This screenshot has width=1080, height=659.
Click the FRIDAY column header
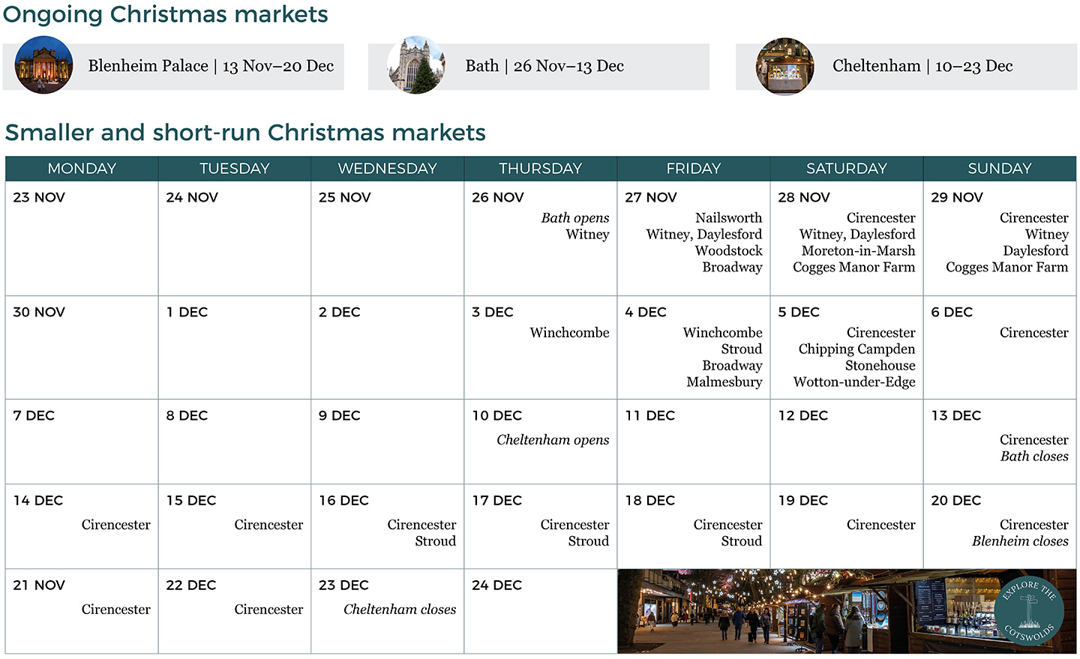pyautogui.click(x=694, y=169)
